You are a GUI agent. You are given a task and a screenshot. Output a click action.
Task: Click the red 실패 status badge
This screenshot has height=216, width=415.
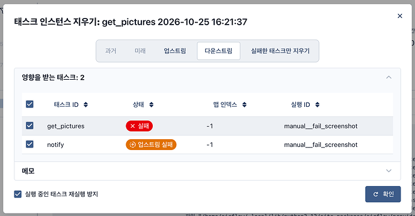coord(139,126)
